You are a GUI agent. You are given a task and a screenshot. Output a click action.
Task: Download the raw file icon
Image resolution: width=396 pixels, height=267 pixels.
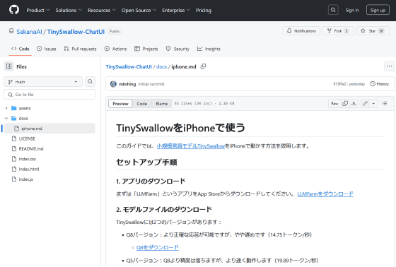click(354, 103)
